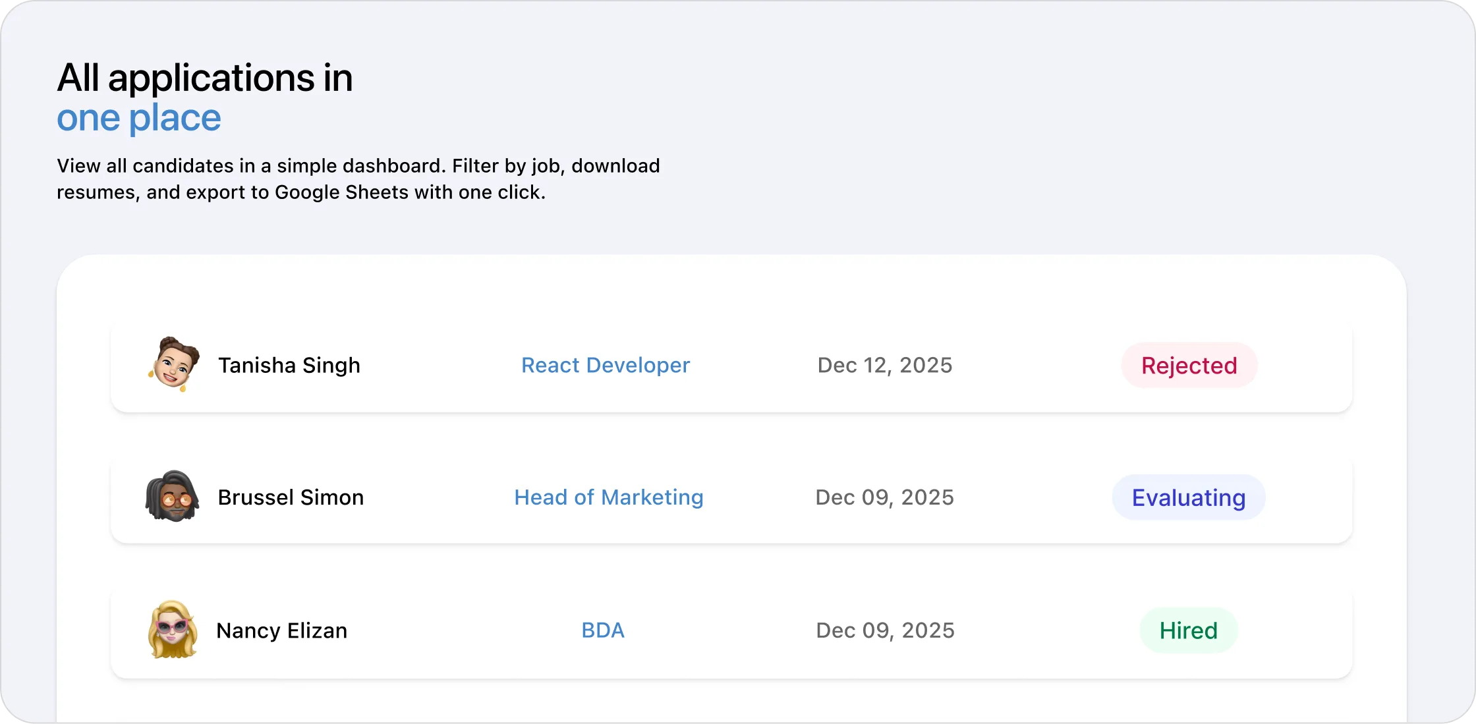Click the Dec 12, 2025 application date
1476x724 pixels.
(884, 365)
